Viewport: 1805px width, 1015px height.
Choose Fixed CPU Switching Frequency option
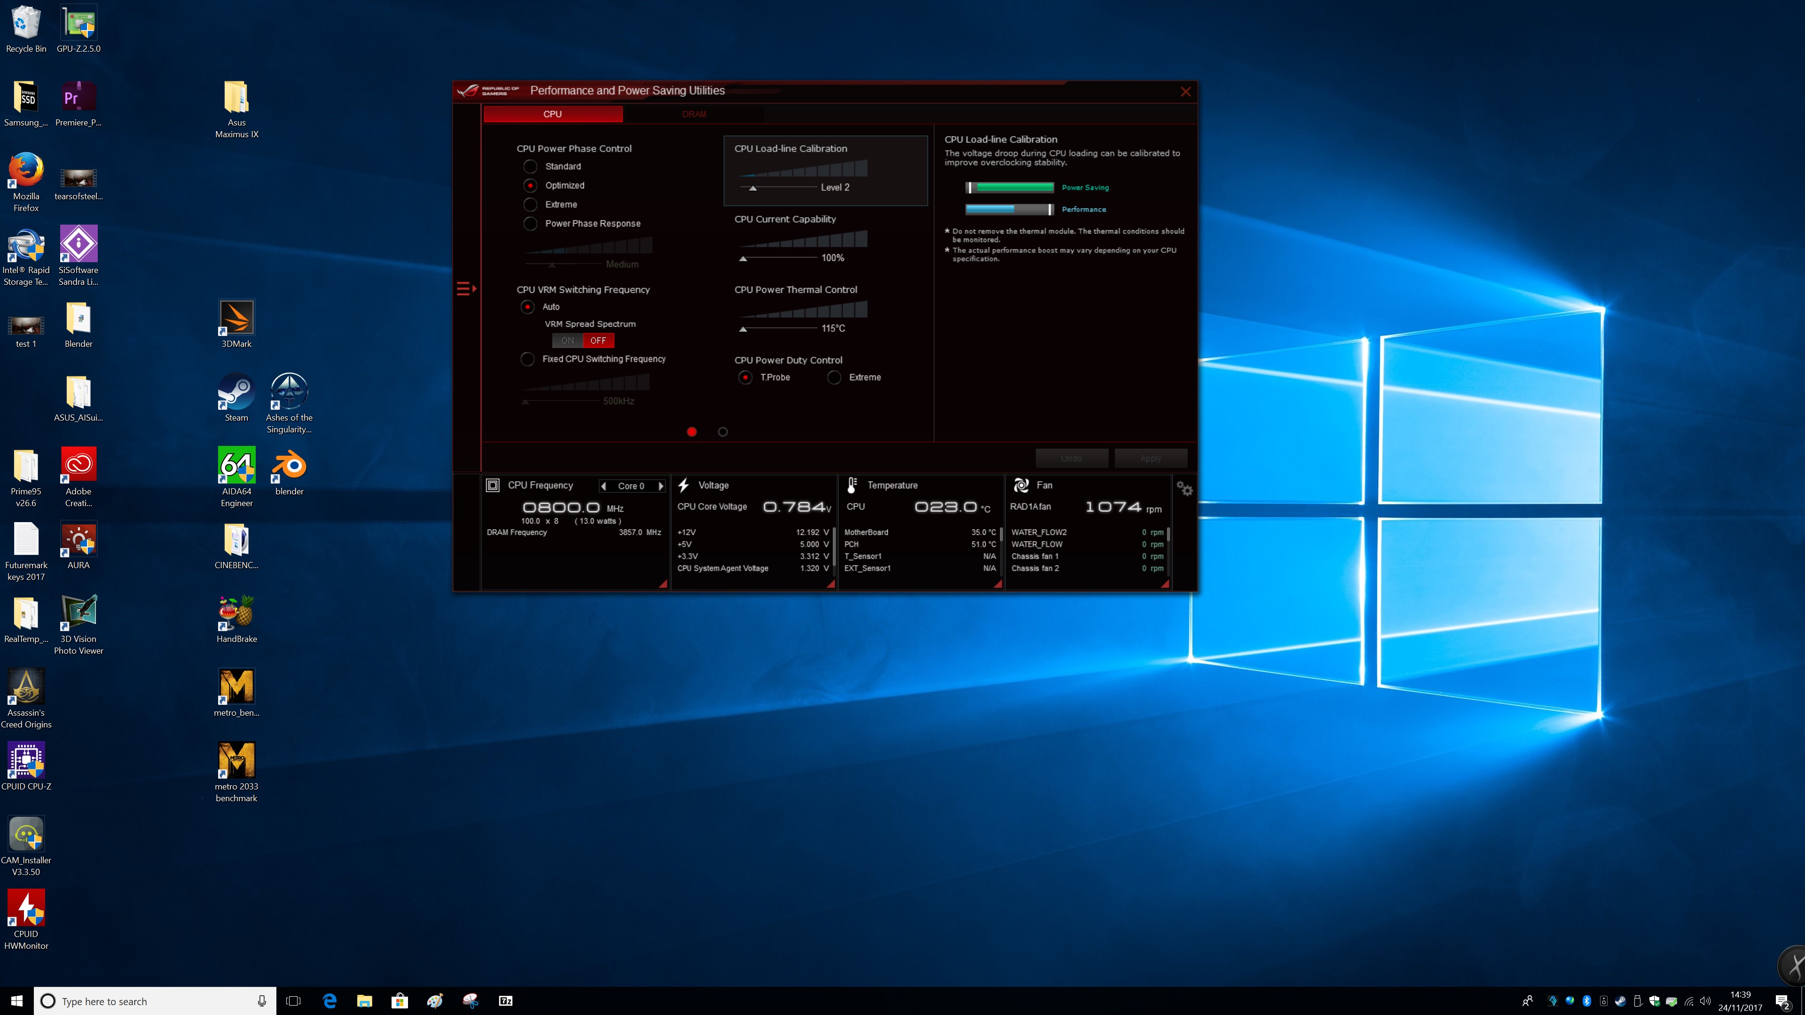coord(527,359)
